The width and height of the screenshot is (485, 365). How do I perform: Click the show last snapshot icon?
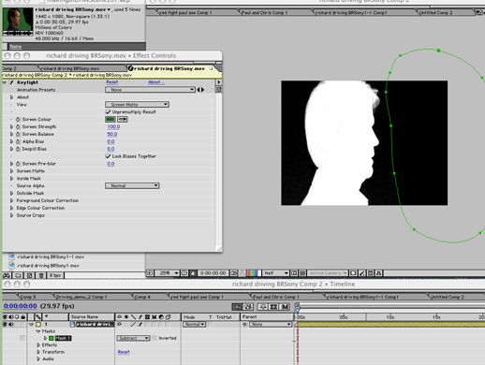click(x=242, y=273)
